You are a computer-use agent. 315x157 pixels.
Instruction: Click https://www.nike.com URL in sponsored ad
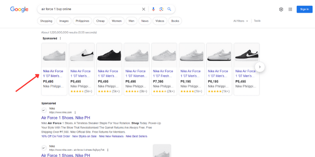click(61, 112)
